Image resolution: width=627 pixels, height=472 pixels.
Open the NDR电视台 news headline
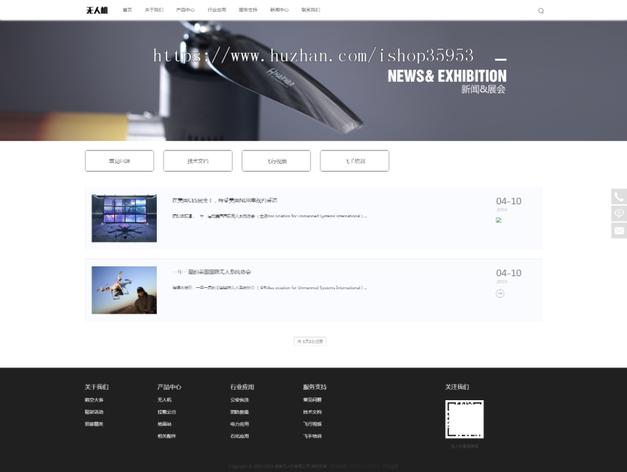point(225,200)
